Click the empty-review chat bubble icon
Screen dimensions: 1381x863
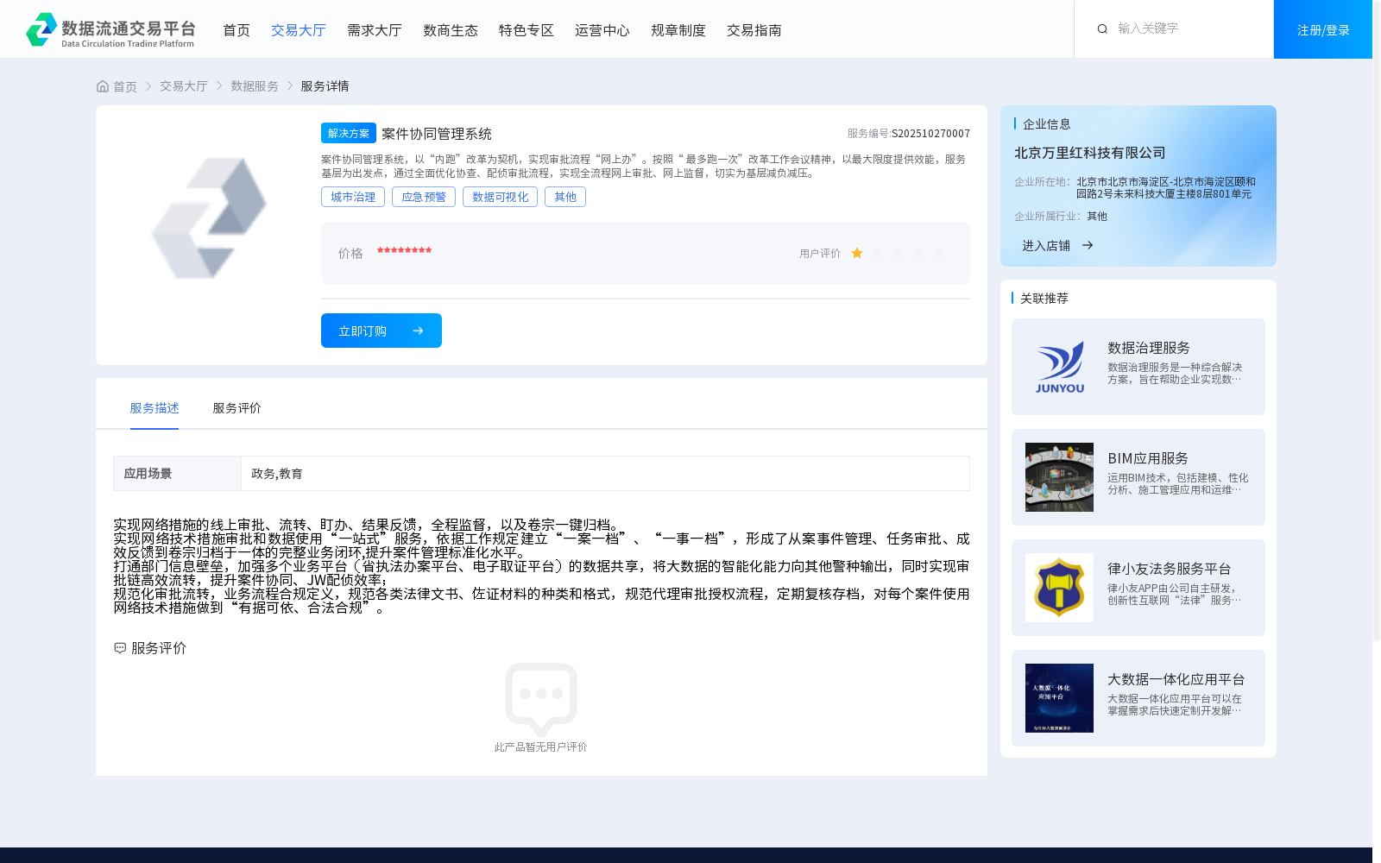pyautogui.click(x=541, y=699)
